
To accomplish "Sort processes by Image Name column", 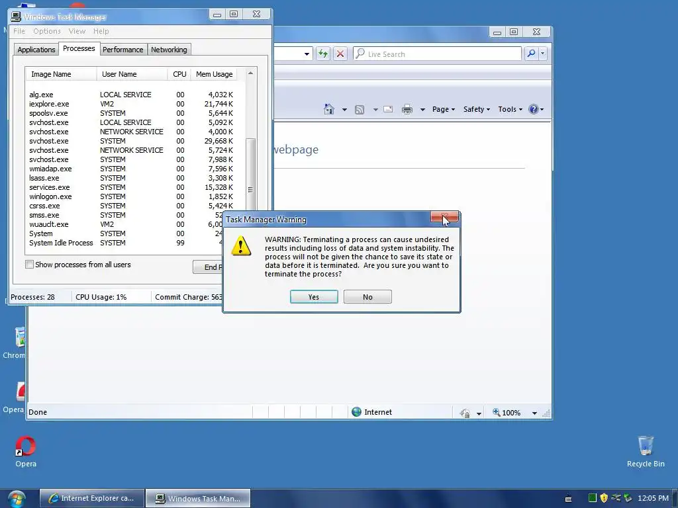I will pyautogui.click(x=61, y=74).
